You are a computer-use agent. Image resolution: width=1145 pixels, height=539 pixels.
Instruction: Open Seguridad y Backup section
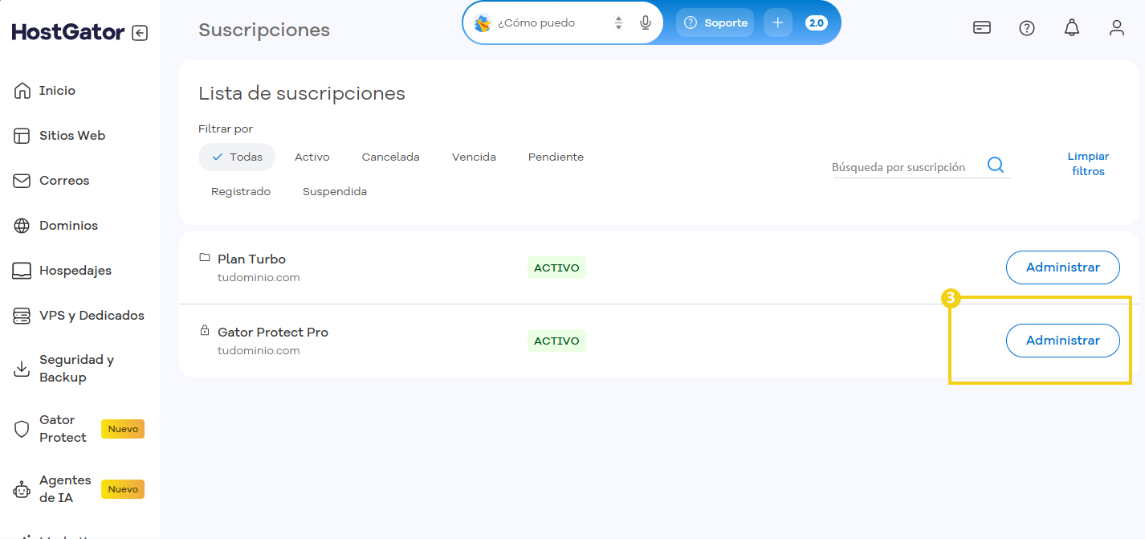click(76, 369)
